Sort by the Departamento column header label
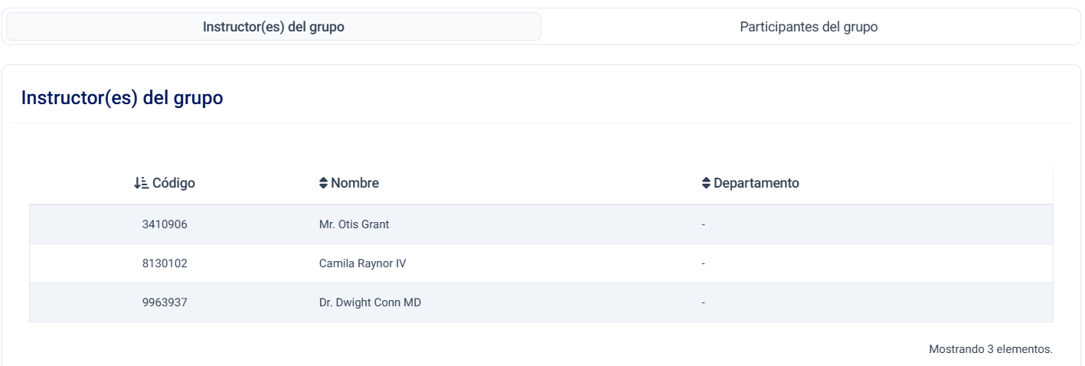The width and height of the screenshot is (1085, 366). tap(757, 184)
